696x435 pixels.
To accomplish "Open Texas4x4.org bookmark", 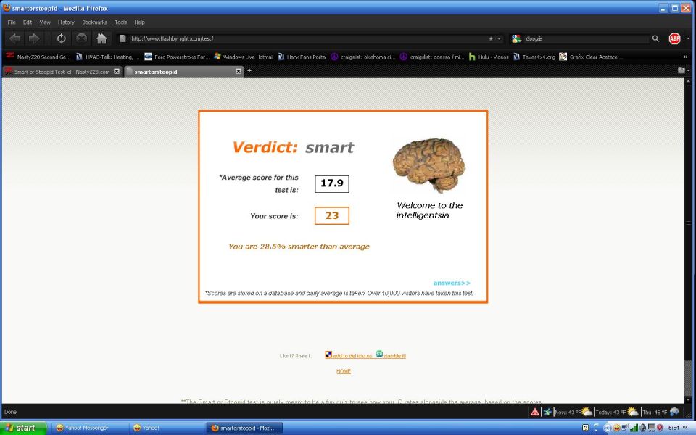I will (534, 57).
